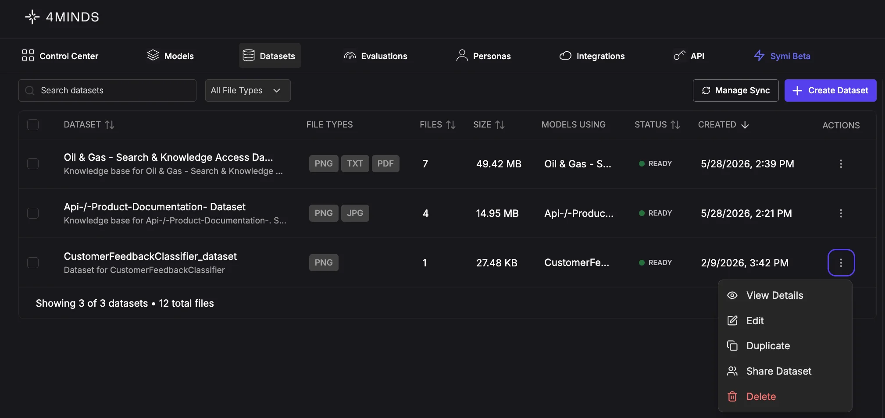Sort by the CREATED column arrow

[745, 125]
